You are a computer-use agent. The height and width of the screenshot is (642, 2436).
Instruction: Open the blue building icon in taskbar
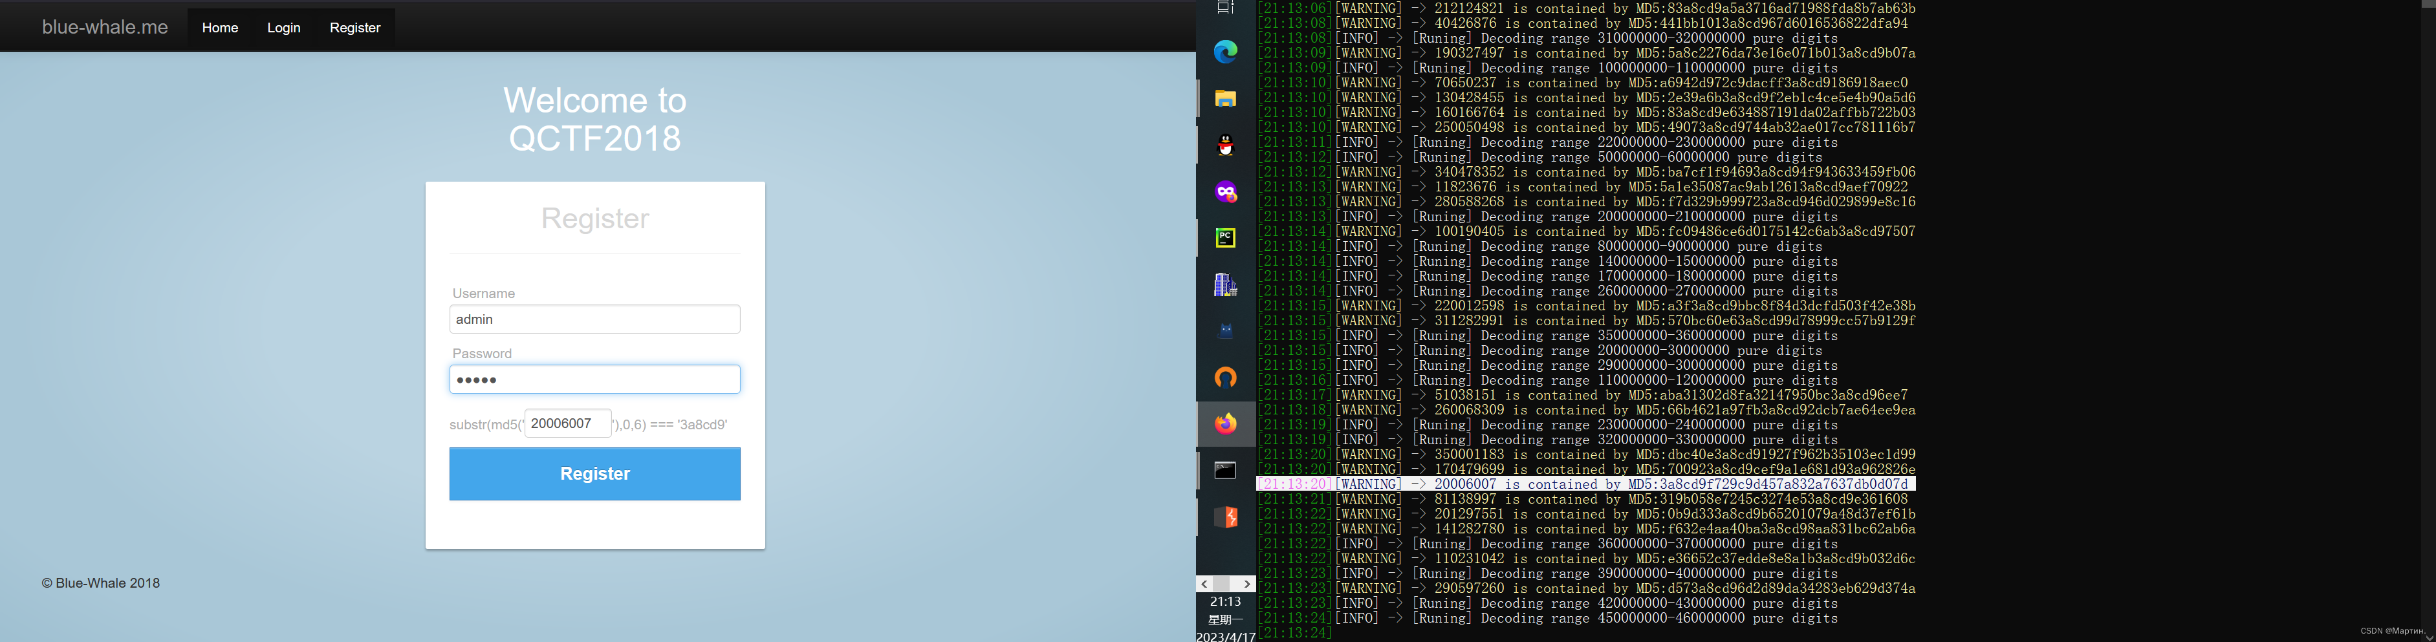[x=1226, y=284]
